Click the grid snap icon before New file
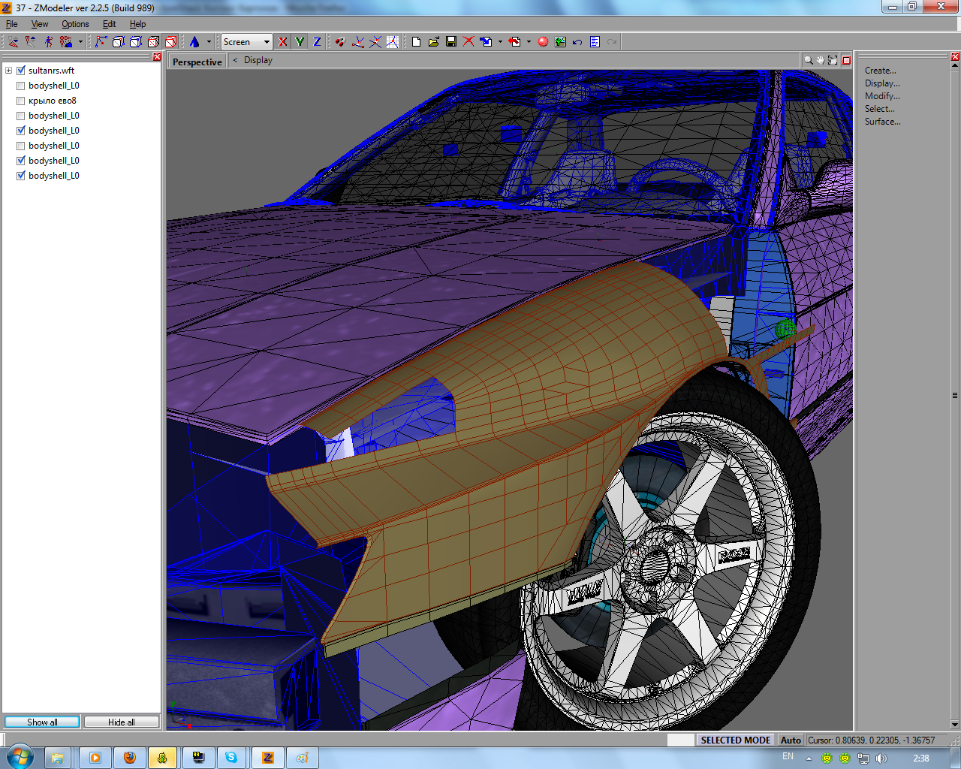 coord(392,42)
